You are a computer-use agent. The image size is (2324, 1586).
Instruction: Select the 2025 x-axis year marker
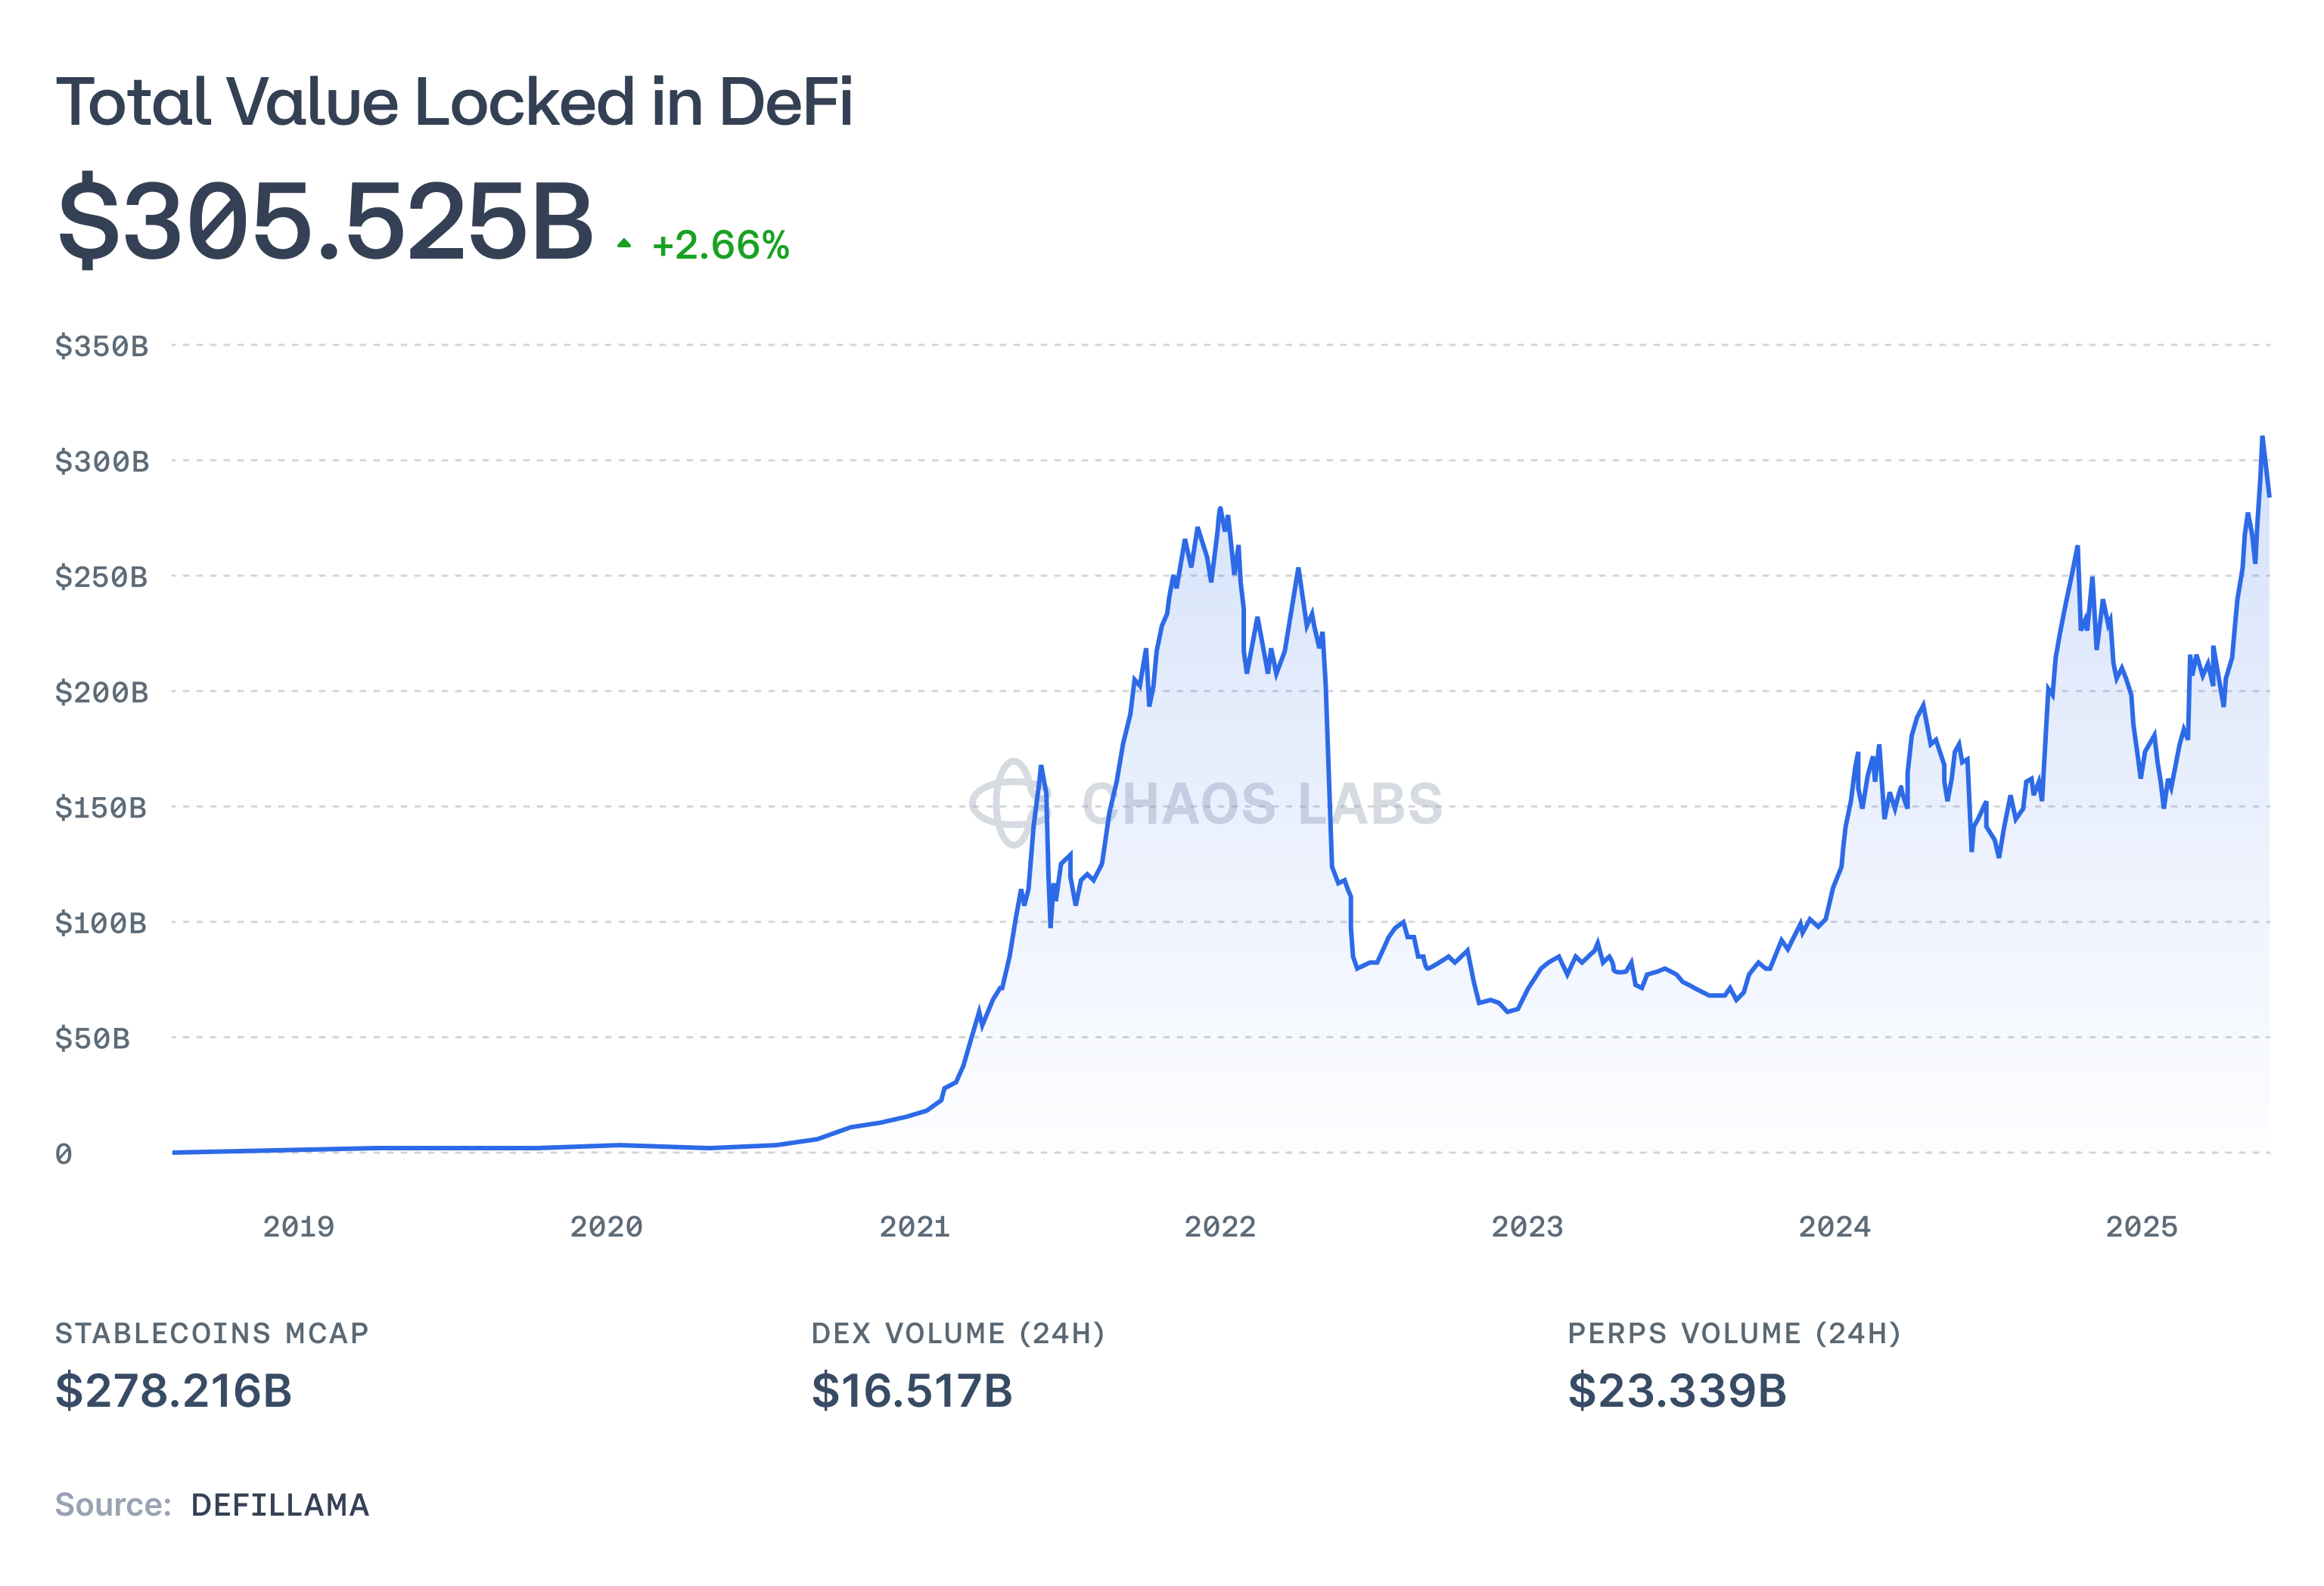pos(2141,1226)
